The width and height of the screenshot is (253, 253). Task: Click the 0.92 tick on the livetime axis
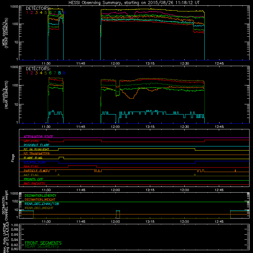tap(15, 244)
